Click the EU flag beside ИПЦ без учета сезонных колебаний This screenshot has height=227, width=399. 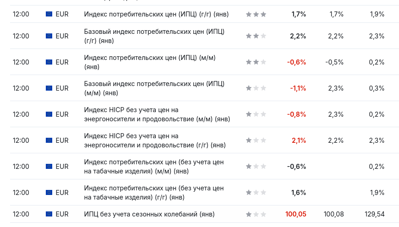click(x=49, y=214)
